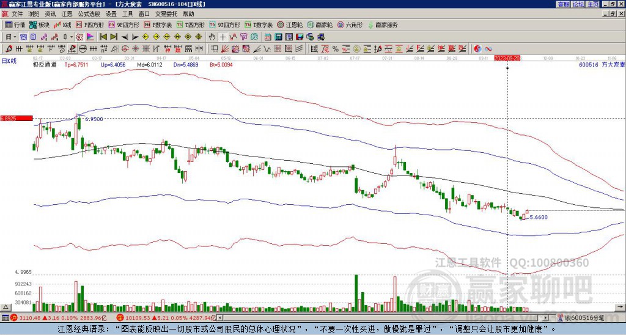Select the red Gann fan lines tool

tap(225, 49)
